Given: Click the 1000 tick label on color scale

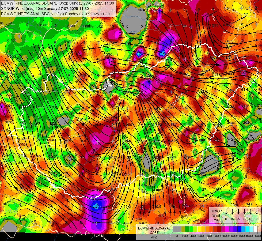Looking at the screenshot, I should pyautogui.click(x=217, y=236).
